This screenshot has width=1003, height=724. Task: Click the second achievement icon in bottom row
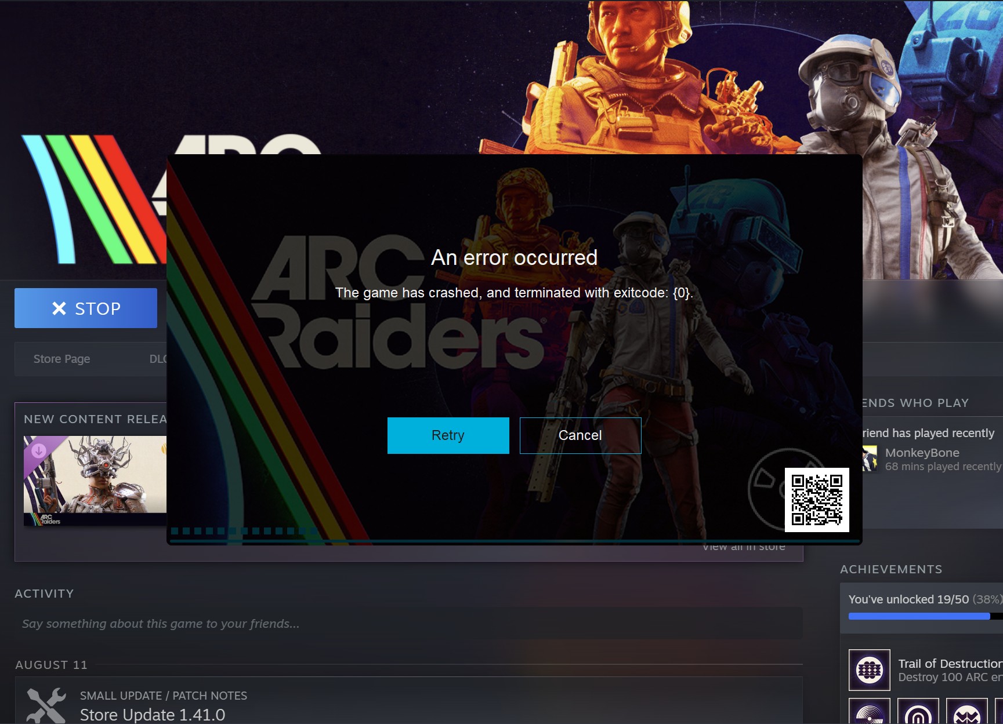point(918,711)
